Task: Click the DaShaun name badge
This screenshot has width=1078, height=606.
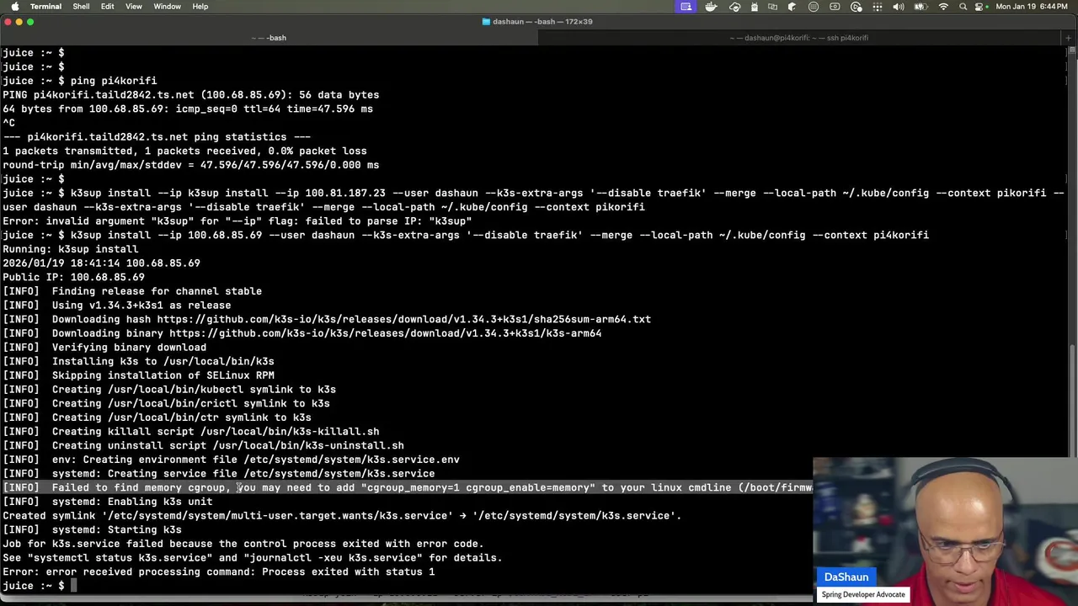Action: 846,577
